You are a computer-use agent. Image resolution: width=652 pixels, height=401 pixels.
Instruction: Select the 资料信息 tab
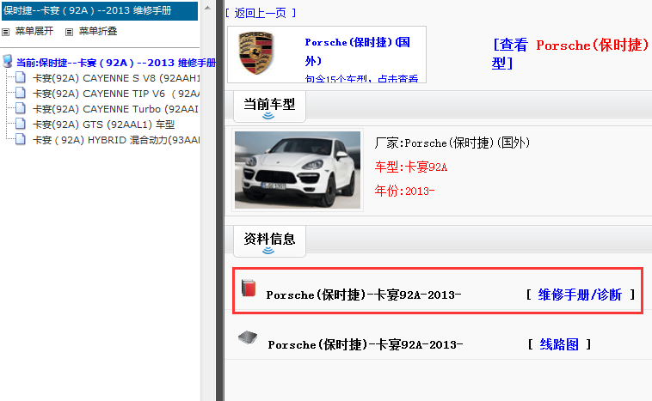pos(269,241)
